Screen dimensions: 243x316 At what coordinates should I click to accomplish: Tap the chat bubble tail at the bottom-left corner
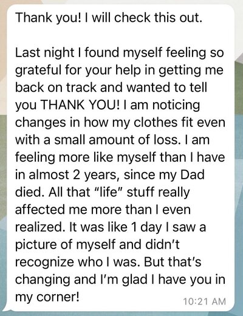click(8, 309)
